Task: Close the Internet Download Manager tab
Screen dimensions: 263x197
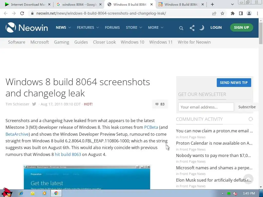Action: [x=49, y=5]
